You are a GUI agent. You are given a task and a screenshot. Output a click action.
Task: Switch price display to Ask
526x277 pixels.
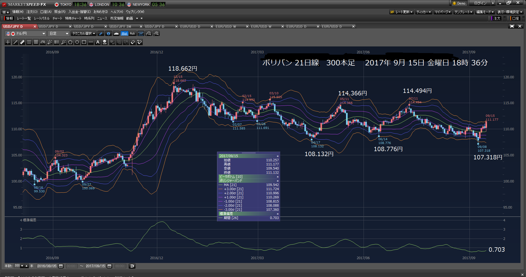pyautogui.click(x=132, y=34)
